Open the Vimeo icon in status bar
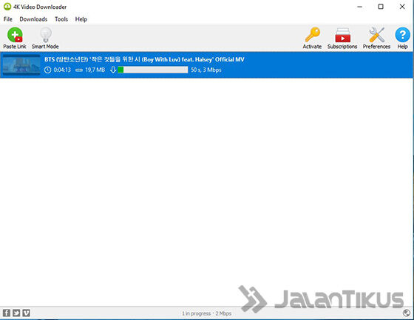The image size is (414, 320). (x=26, y=313)
